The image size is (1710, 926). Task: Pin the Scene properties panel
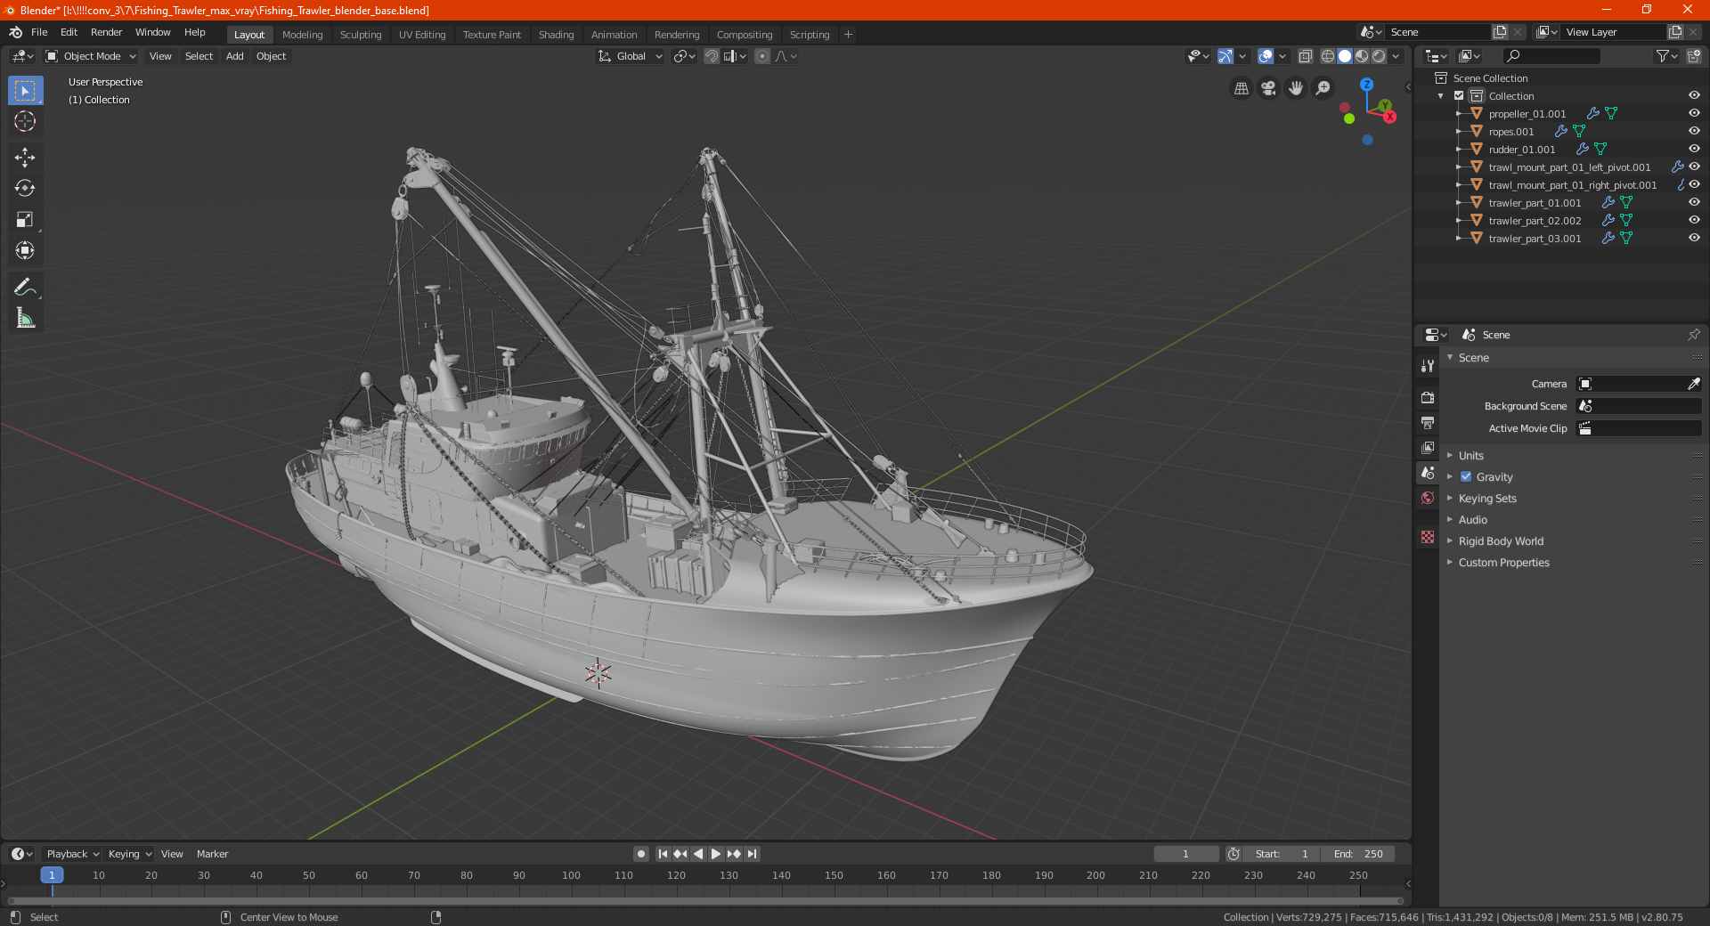[1693, 335]
